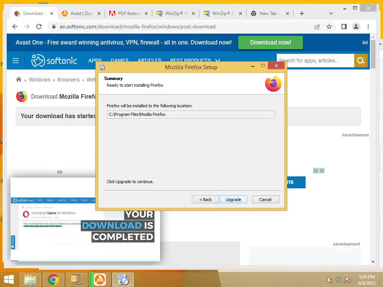Click the green Download now! Avast button

click(270, 43)
